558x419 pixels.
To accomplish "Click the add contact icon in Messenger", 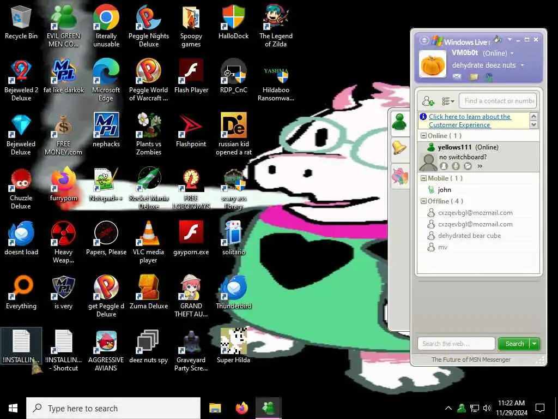I will (428, 101).
